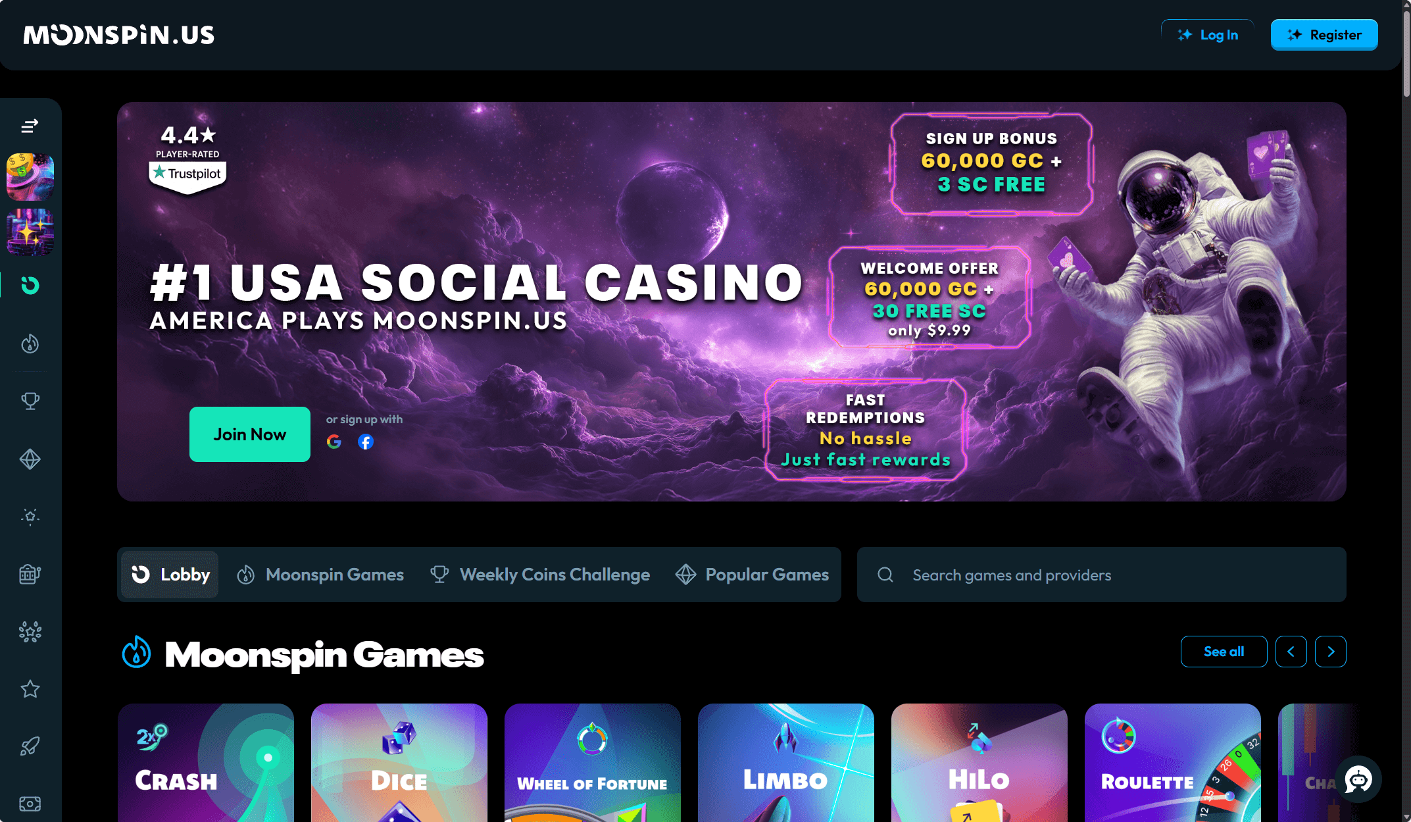Select the Popular Games tab
This screenshot has height=822, width=1411.
tap(753, 575)
